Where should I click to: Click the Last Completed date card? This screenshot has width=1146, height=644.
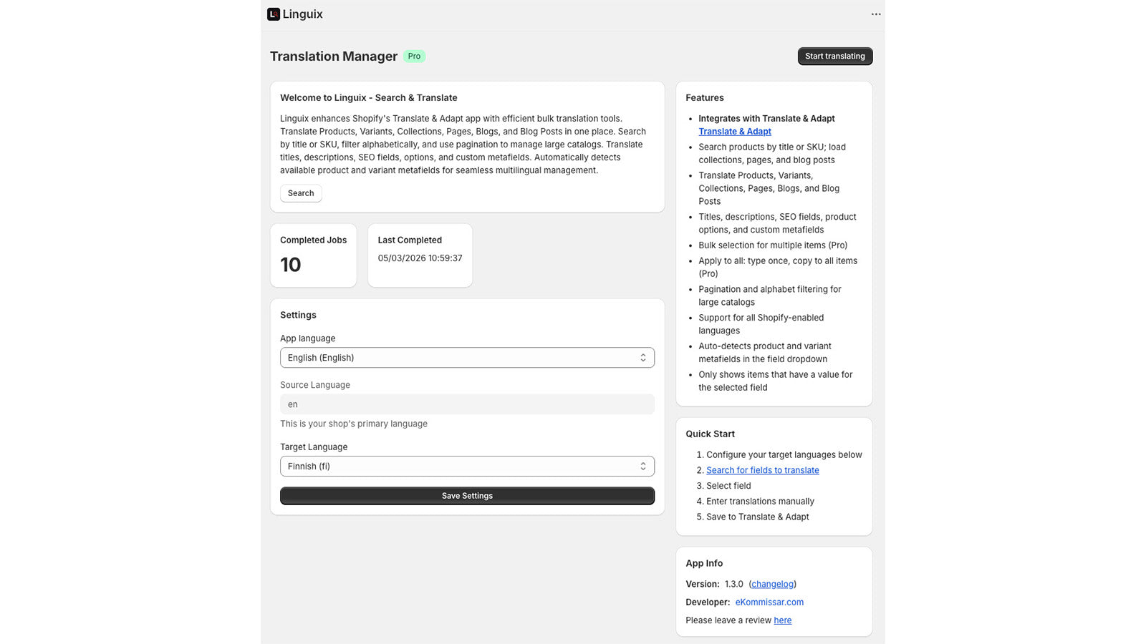tap(420, 255)
